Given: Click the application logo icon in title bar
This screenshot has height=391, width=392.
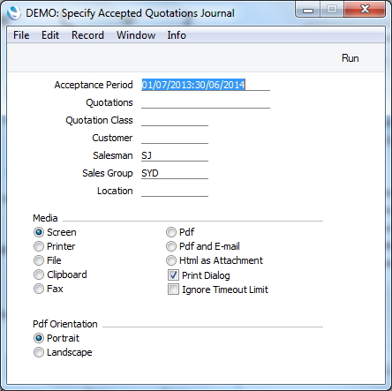Looking at the screenshot, I should pyautogui.click(x=14, y=13).
